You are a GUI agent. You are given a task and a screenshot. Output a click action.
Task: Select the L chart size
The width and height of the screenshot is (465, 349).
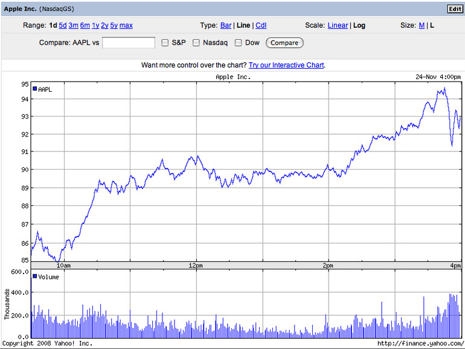coord(432,25)
